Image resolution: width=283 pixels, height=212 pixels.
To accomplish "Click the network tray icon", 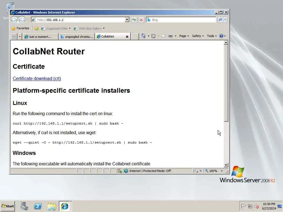I will click(x=250, y=206).
